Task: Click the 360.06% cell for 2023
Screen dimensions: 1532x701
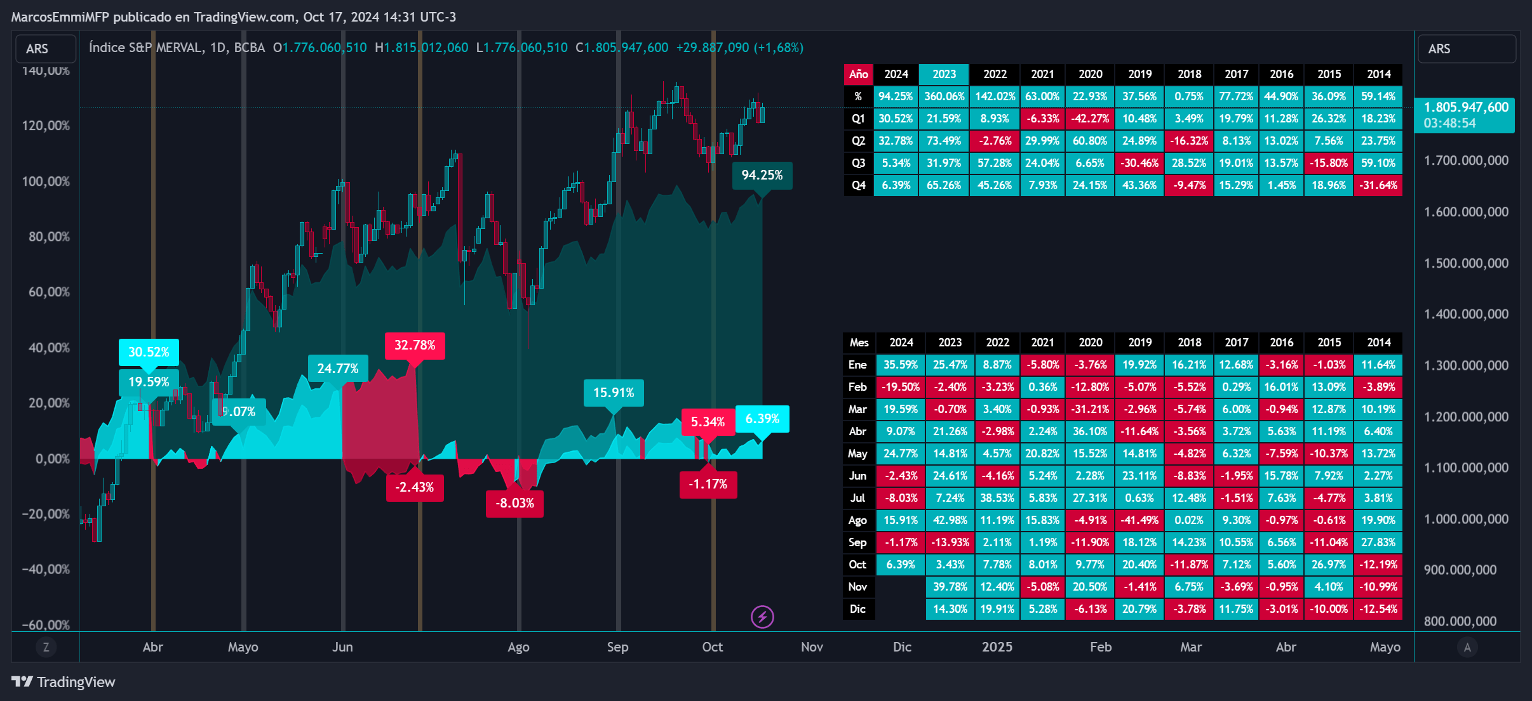Action: (x=944, y=96)
